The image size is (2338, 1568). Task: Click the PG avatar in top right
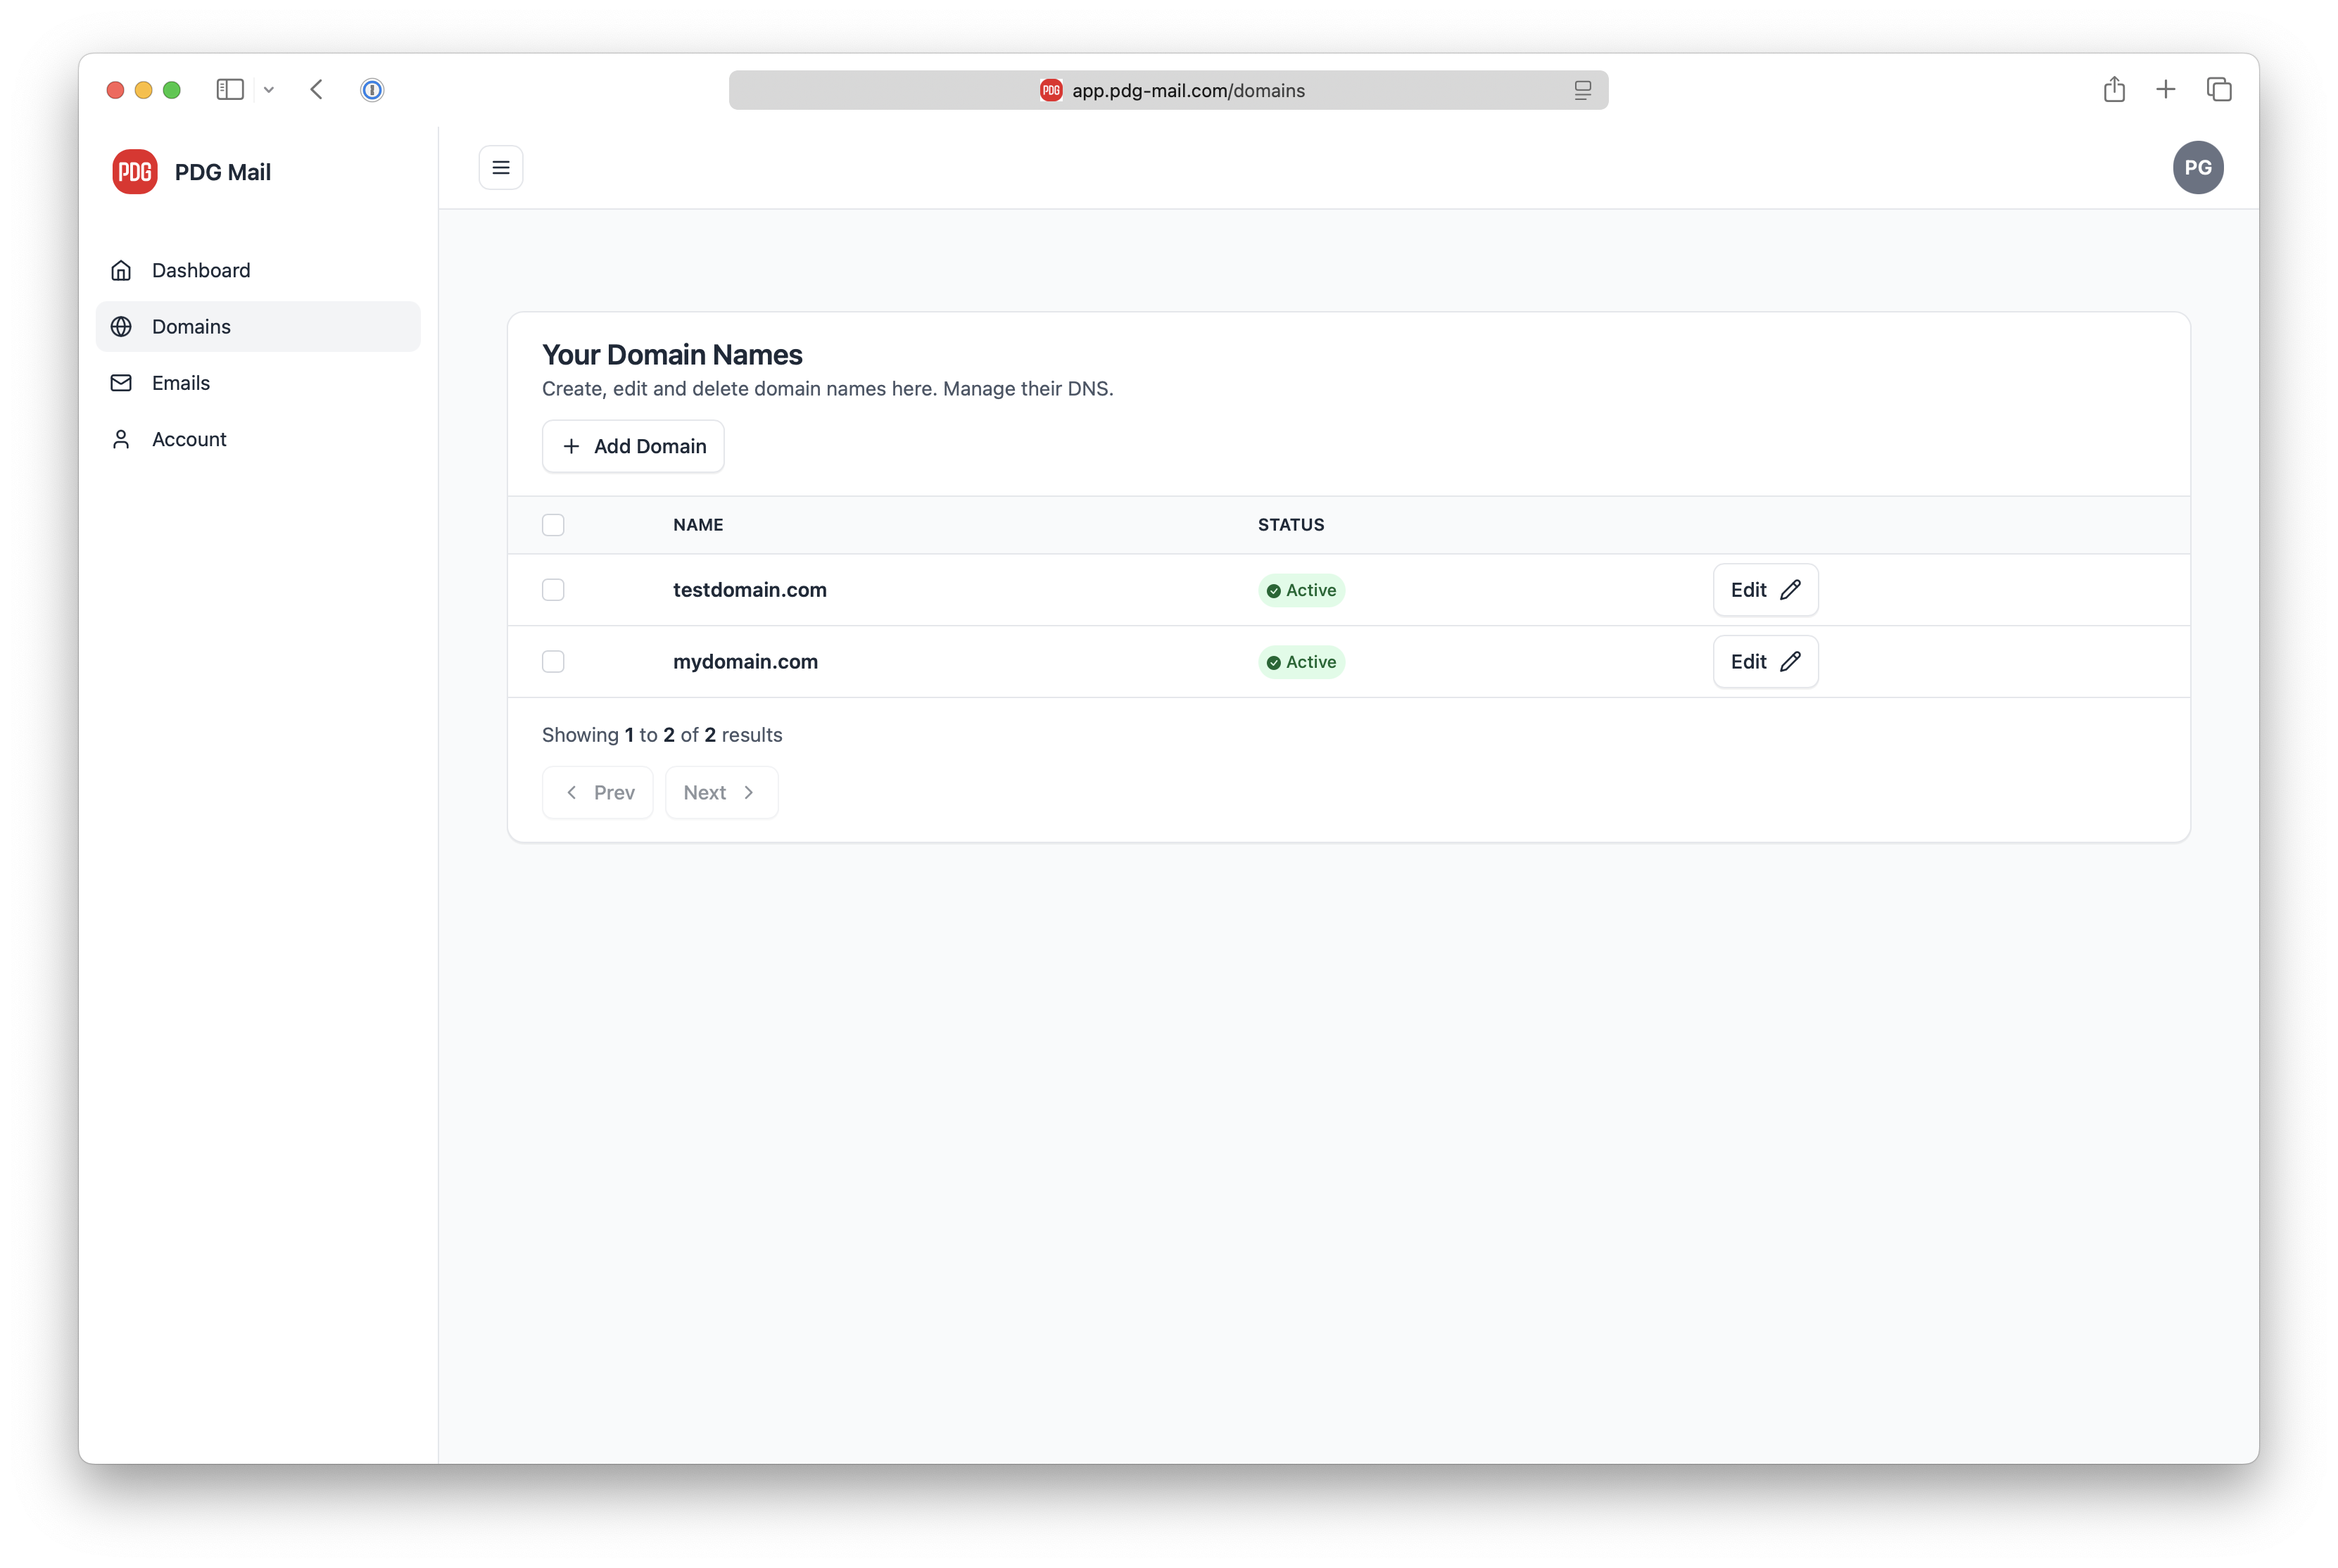pos(2199,167)
